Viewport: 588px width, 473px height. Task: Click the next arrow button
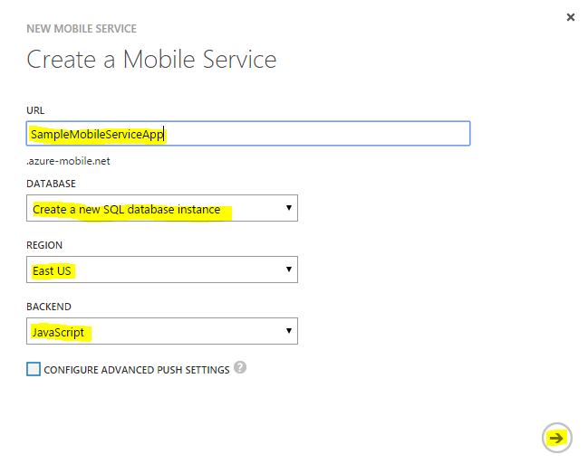(x=556, y=439)
